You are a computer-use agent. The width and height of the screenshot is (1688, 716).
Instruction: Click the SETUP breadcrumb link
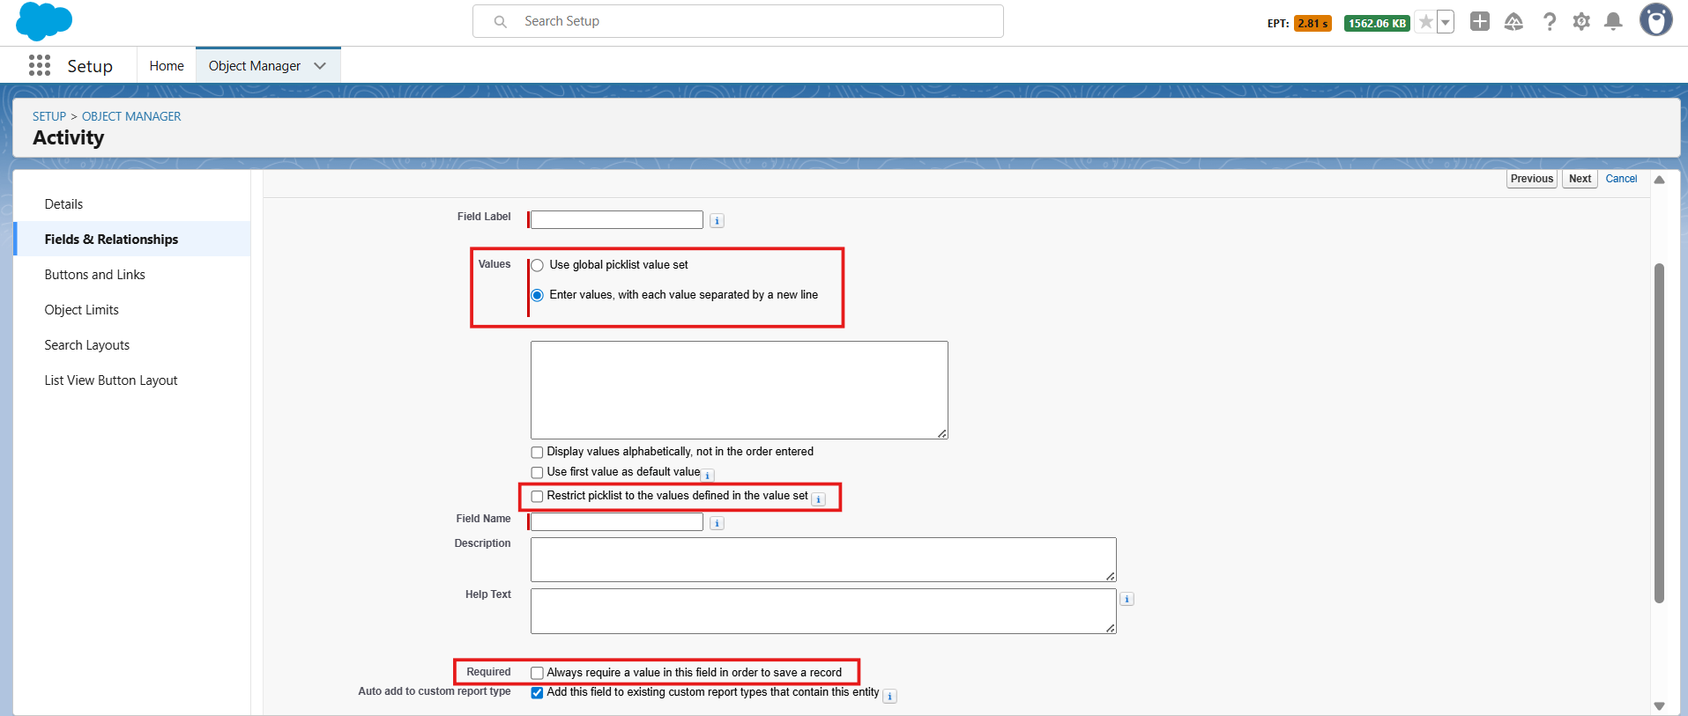click(49, 116)
